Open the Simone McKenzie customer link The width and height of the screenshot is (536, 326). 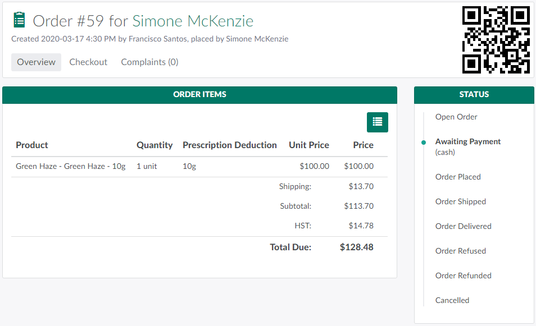point(193,21)
